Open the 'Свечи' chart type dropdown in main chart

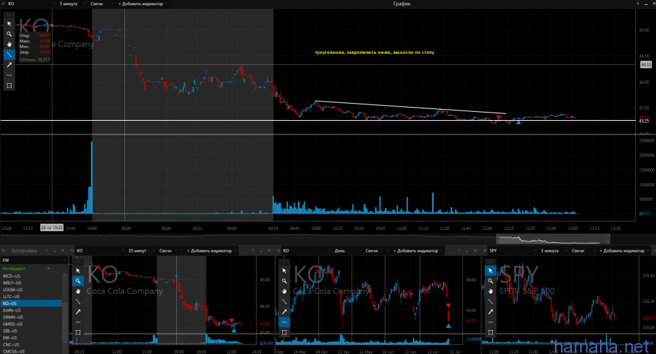pyautogui.click(x=100, y=4)
